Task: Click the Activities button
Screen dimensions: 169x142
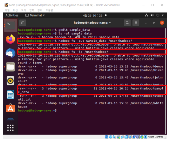Action: [12, 15]
